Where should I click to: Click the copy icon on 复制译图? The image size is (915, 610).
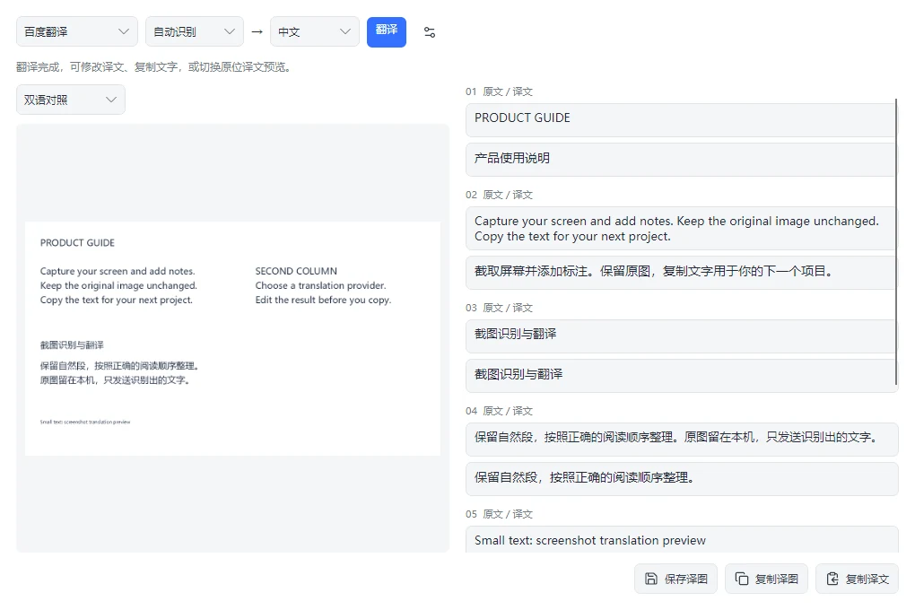[x=741, y=579]
